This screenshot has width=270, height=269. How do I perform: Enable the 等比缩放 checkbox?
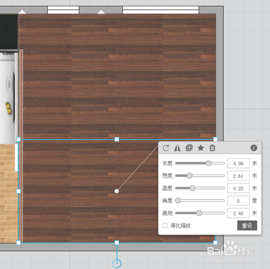click(x=165, y=226)
